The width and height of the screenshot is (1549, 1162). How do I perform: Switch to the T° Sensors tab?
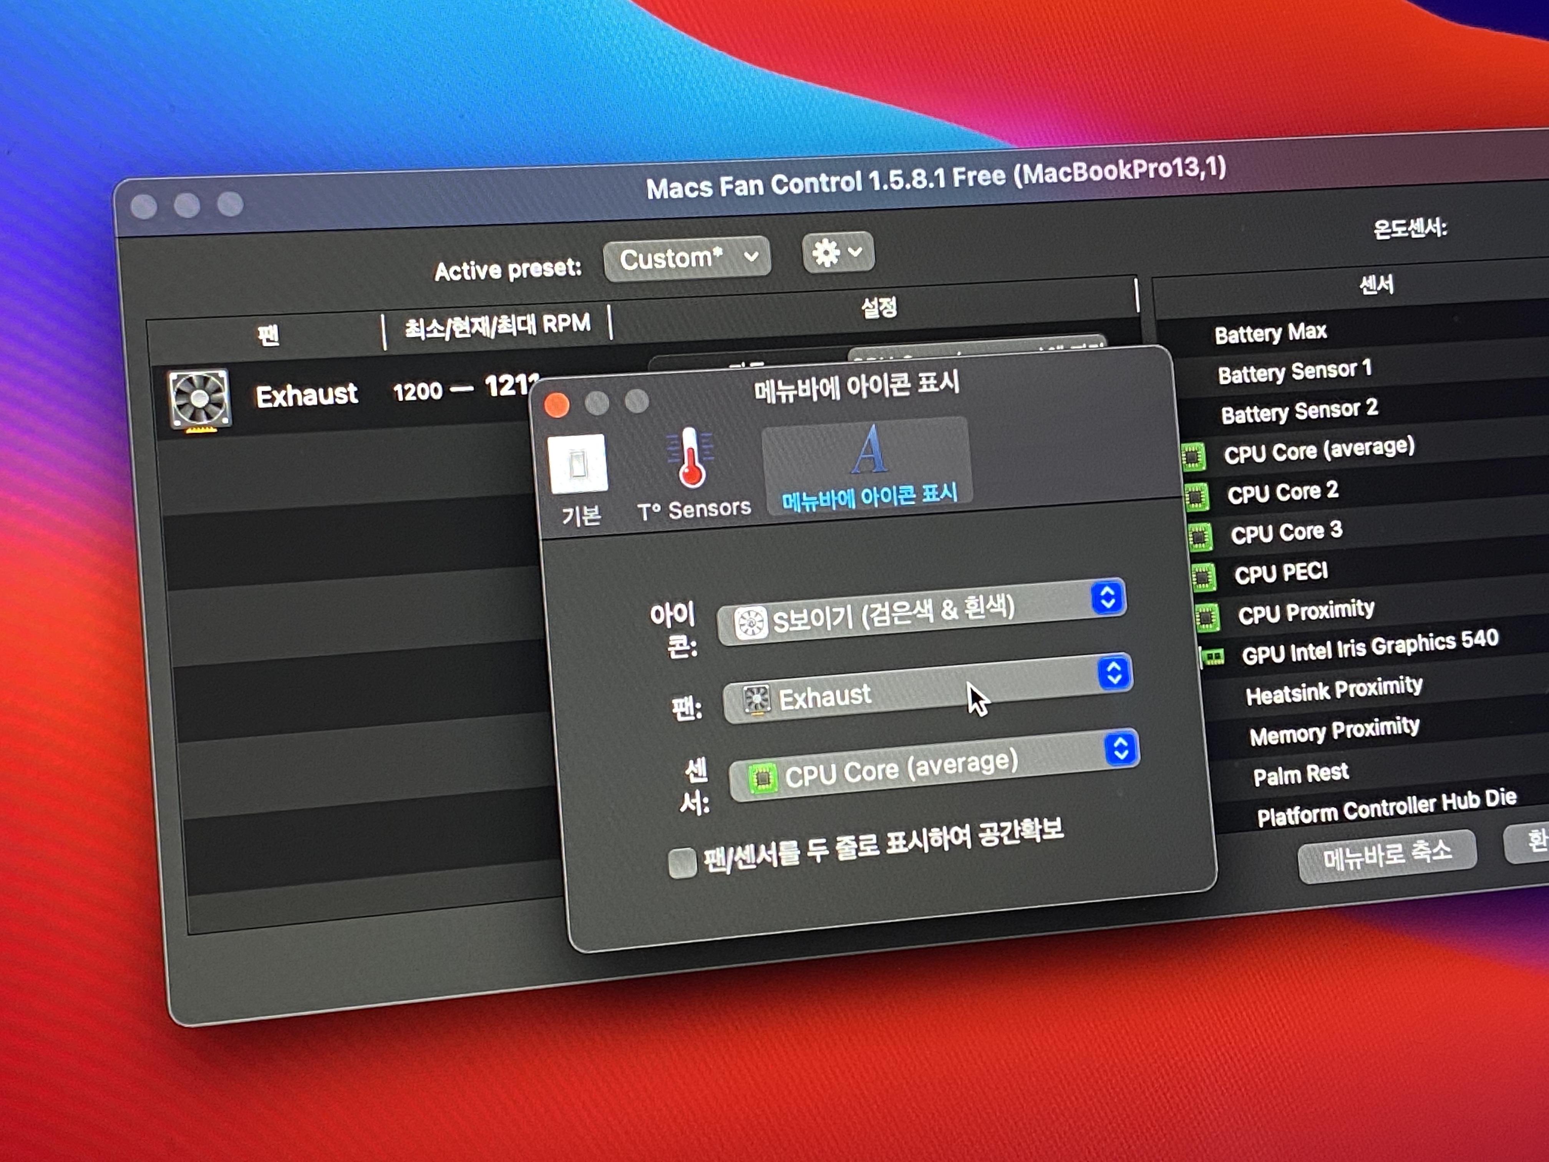coord(693,508)
